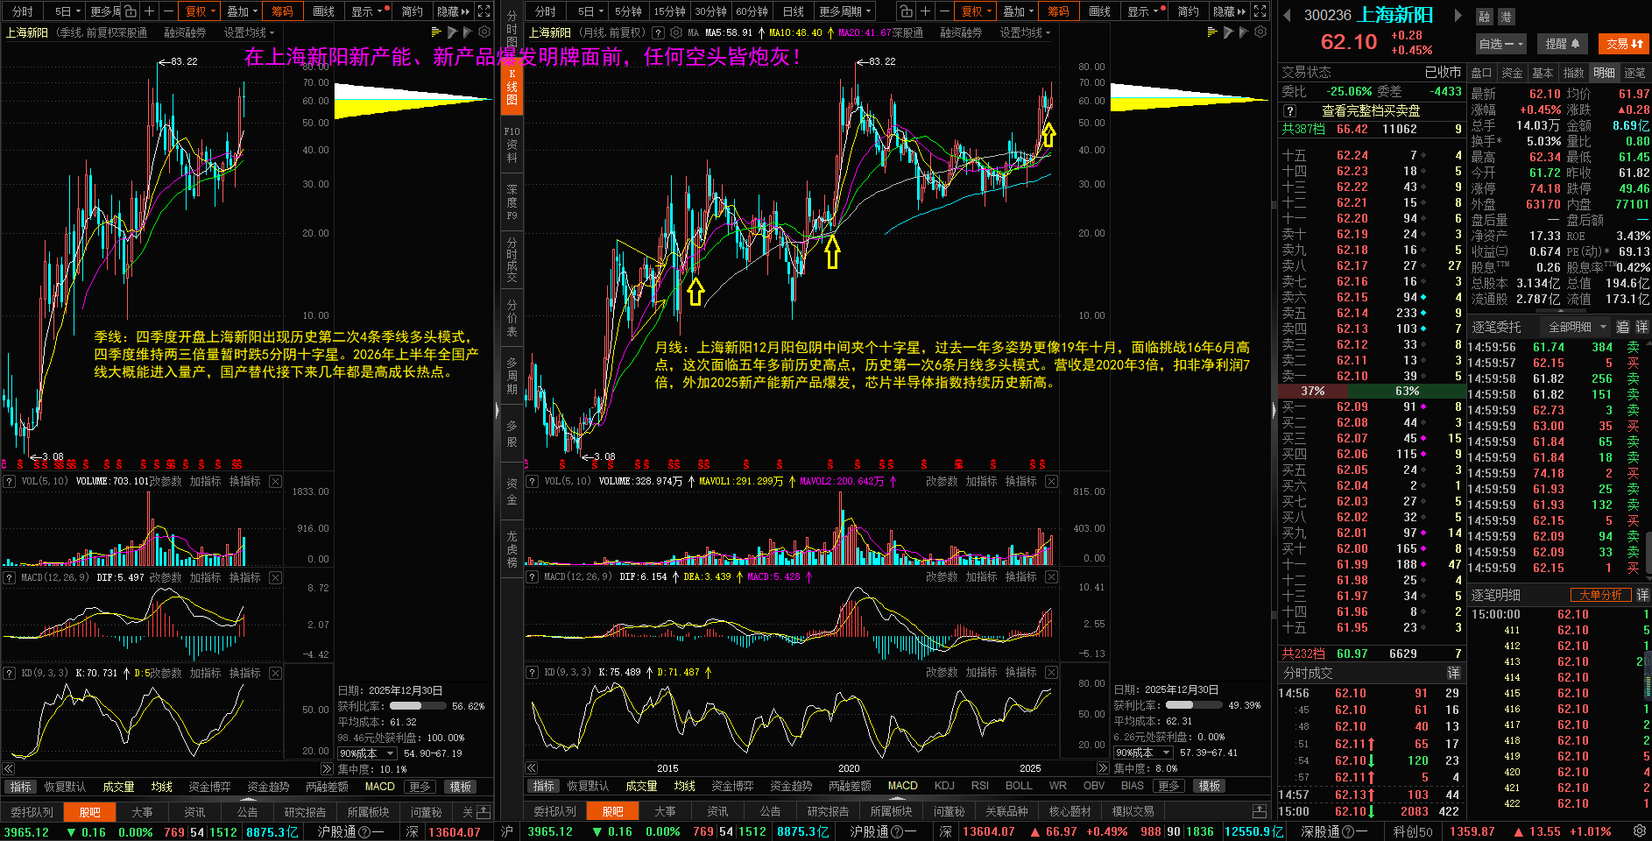Viewport: 1652px width, 841px height.
Task: Click the 港 badge next to stock name
Action: coord(1506,17)
